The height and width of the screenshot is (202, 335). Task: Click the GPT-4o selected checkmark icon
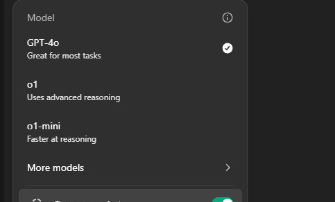[x=227, y=48]
